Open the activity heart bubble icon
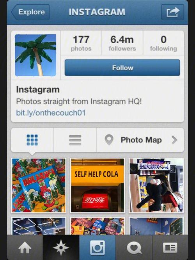195x260 pixels. pos(134,248)
